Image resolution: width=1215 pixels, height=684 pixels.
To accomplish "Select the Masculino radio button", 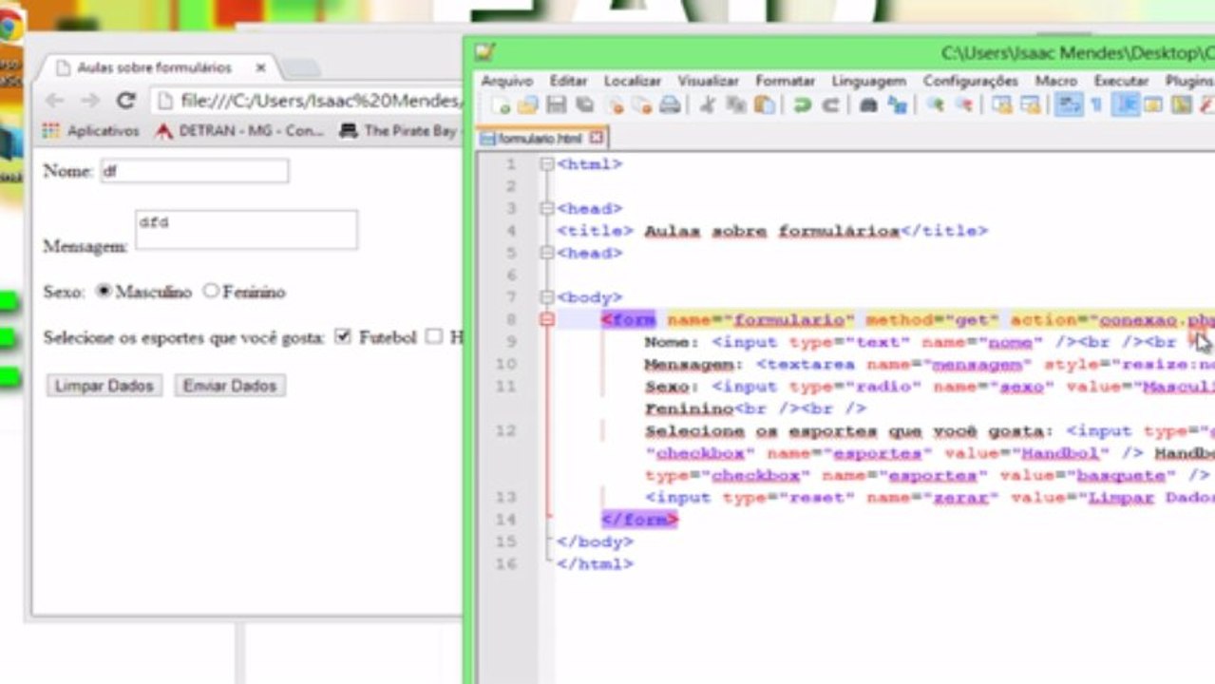I will point(104,291).
